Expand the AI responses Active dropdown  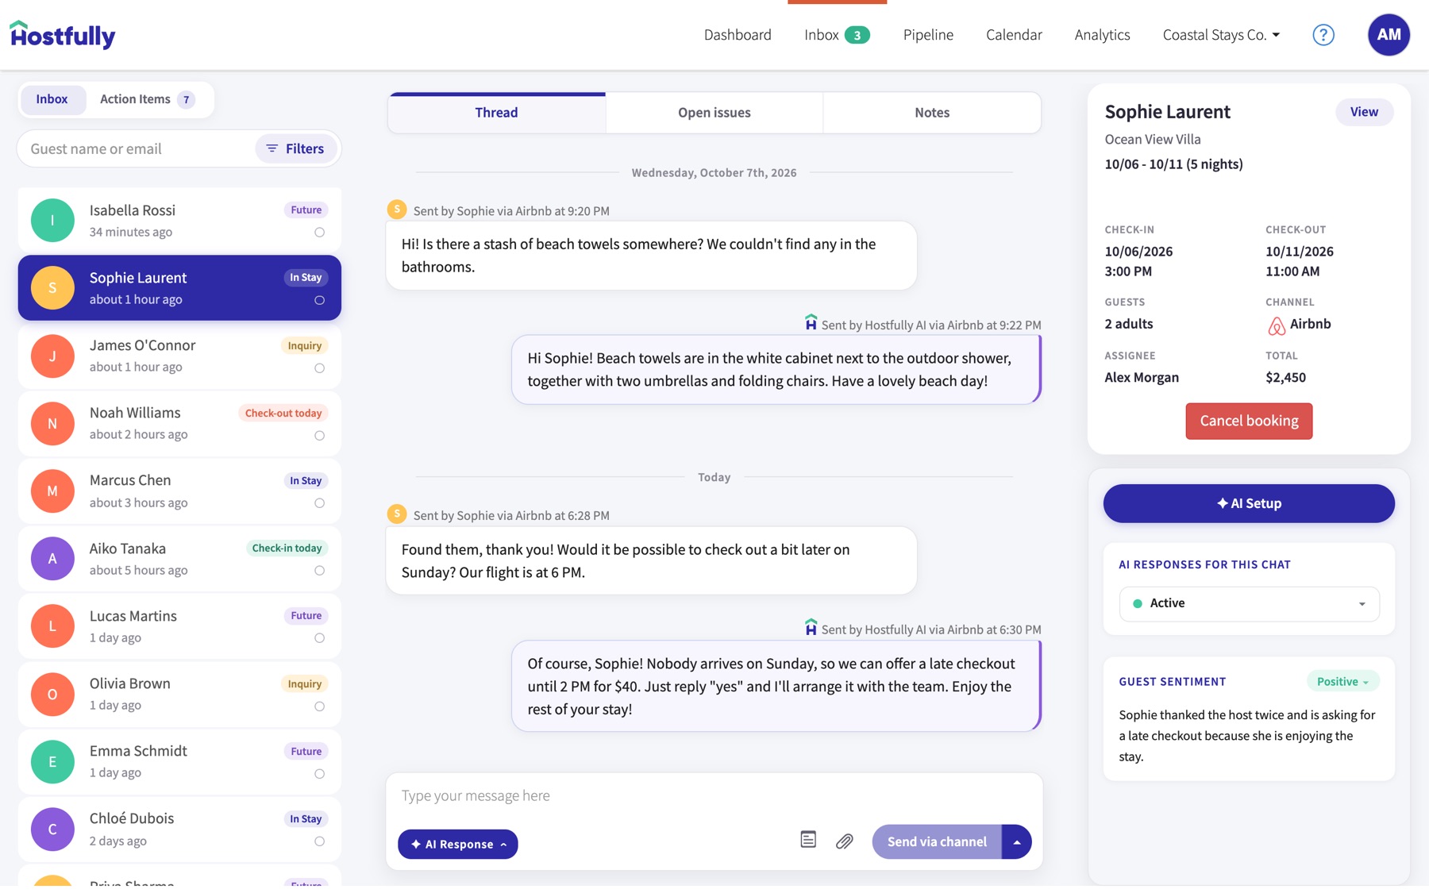click(x=1249, y=604)
